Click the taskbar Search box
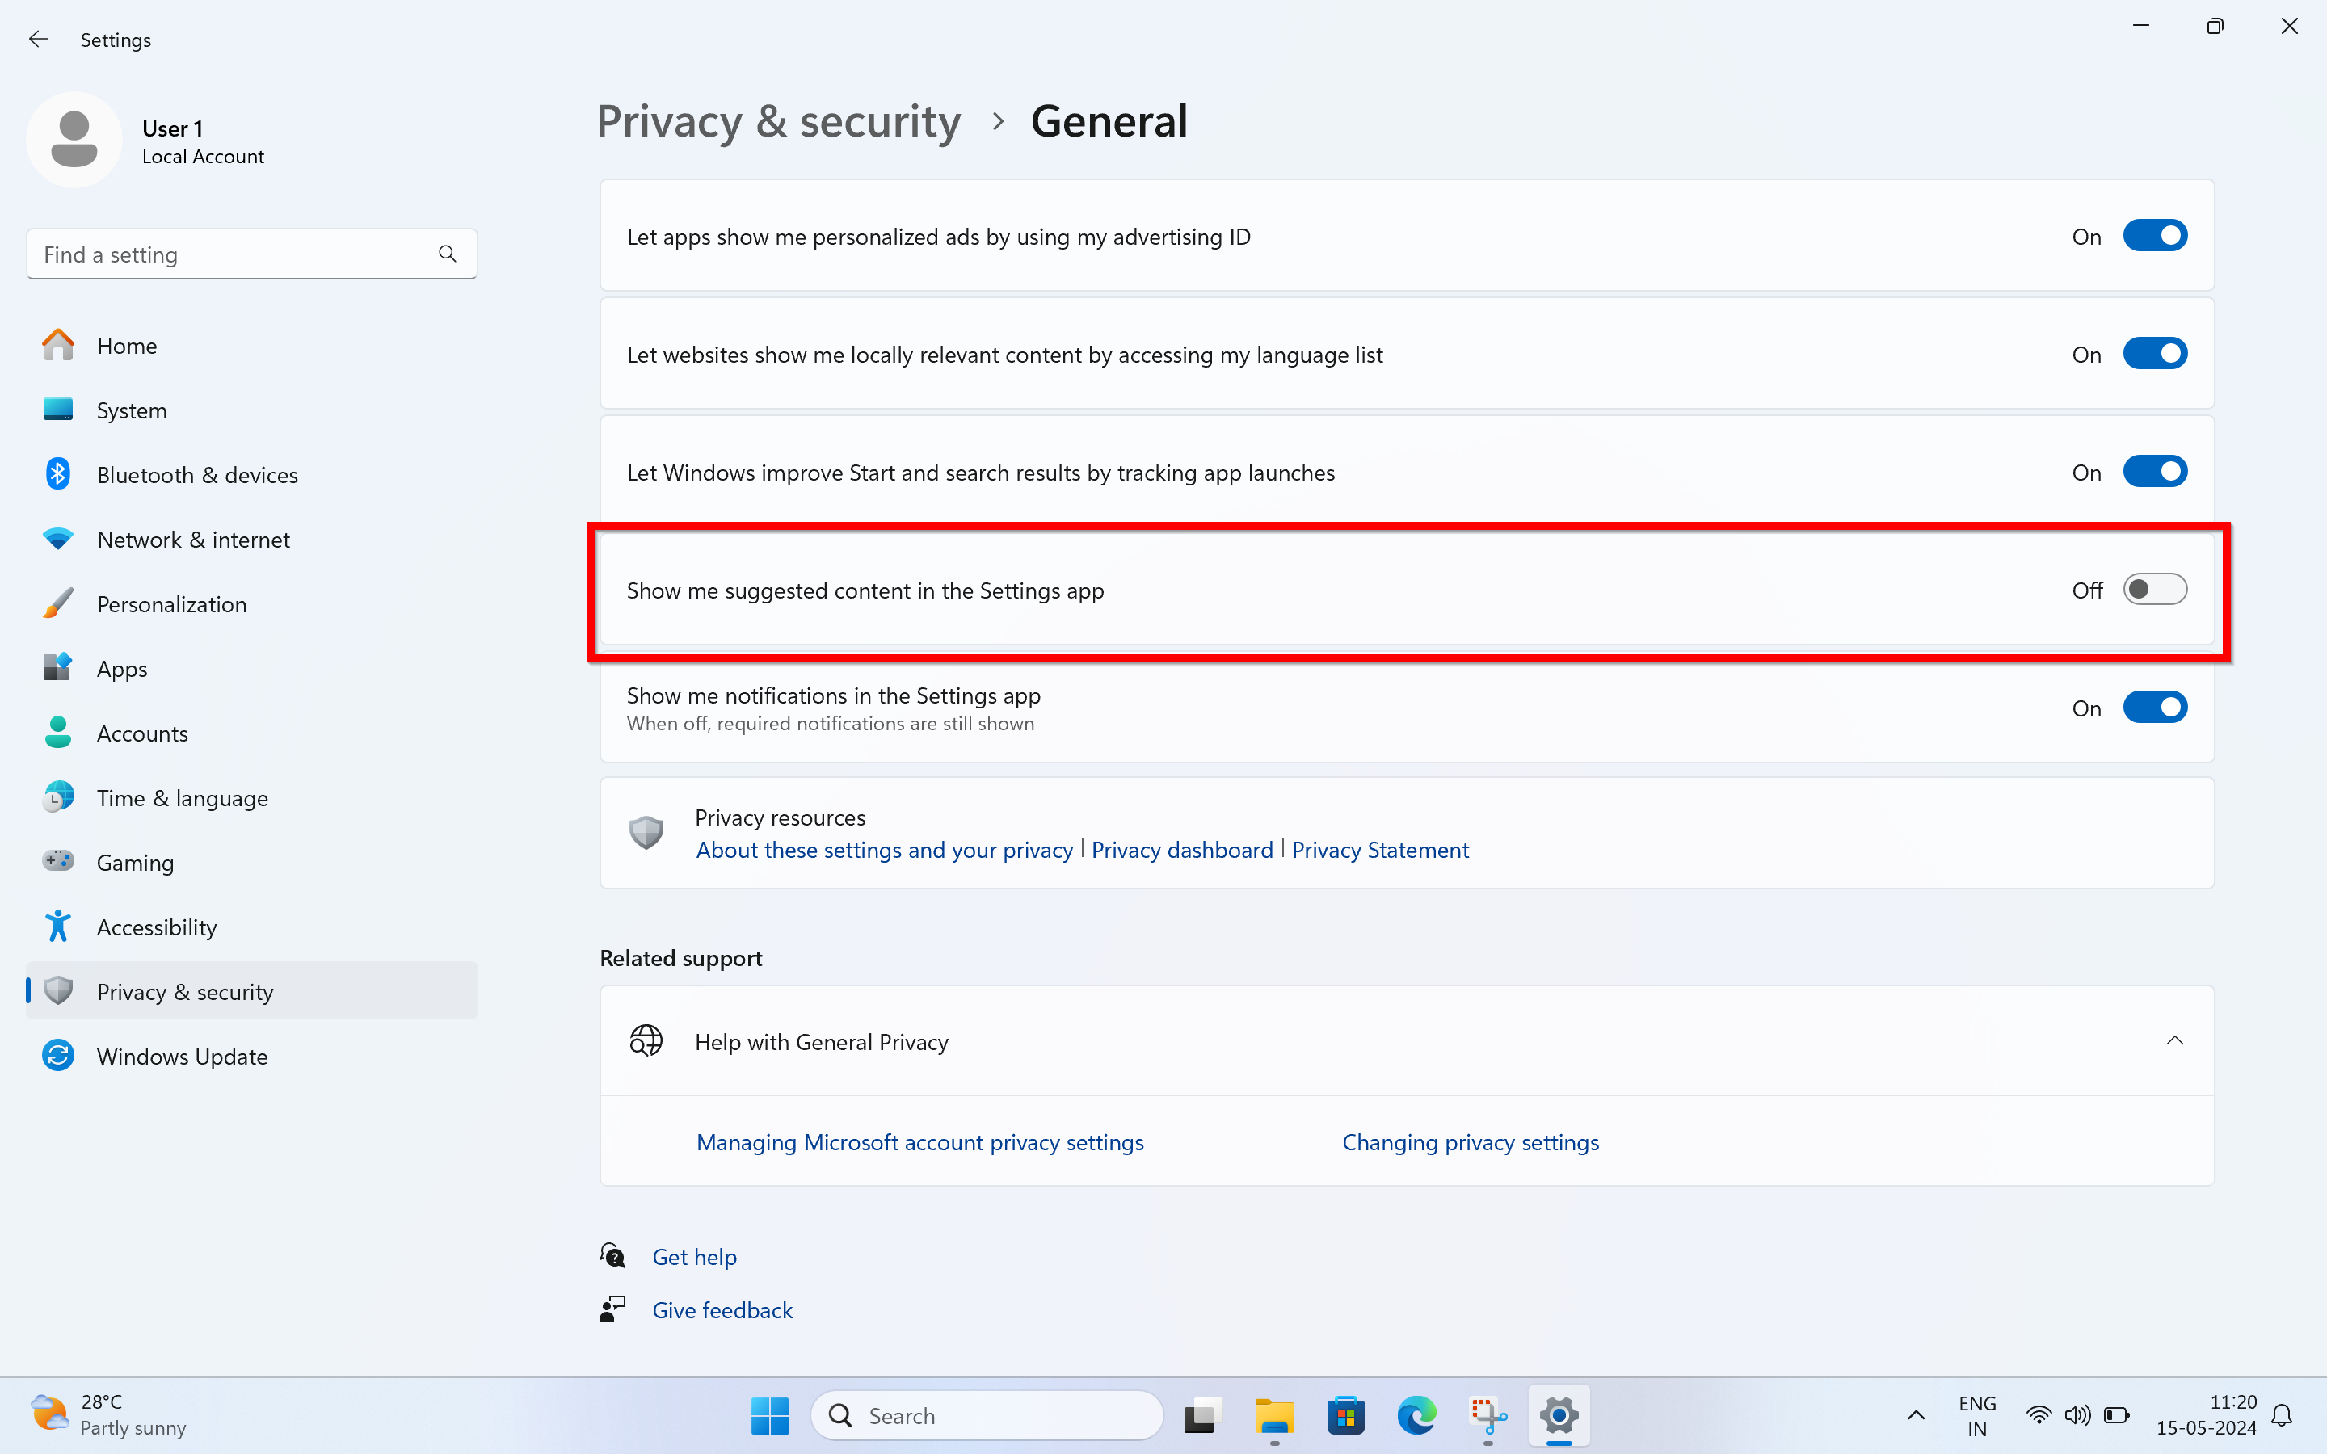The image size is (2327, 1454). [987, 1415]
